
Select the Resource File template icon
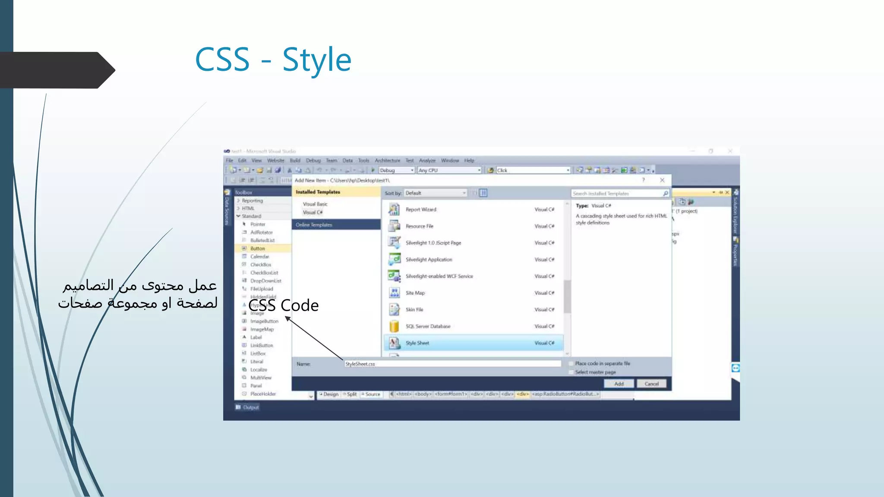pyautogui.click(x=394, y=226)
